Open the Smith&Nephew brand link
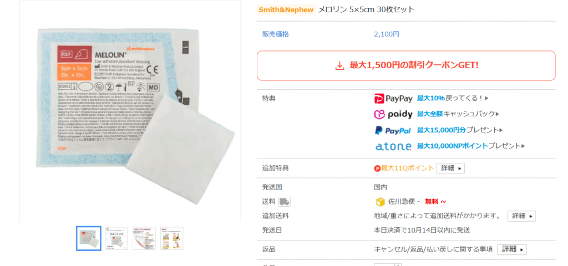 [286, 10]
